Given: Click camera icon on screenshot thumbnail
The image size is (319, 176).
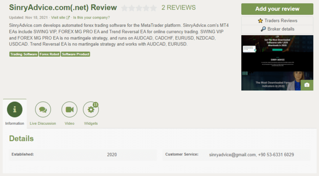Looking at the screenshot, I should (x=307, y=85).
